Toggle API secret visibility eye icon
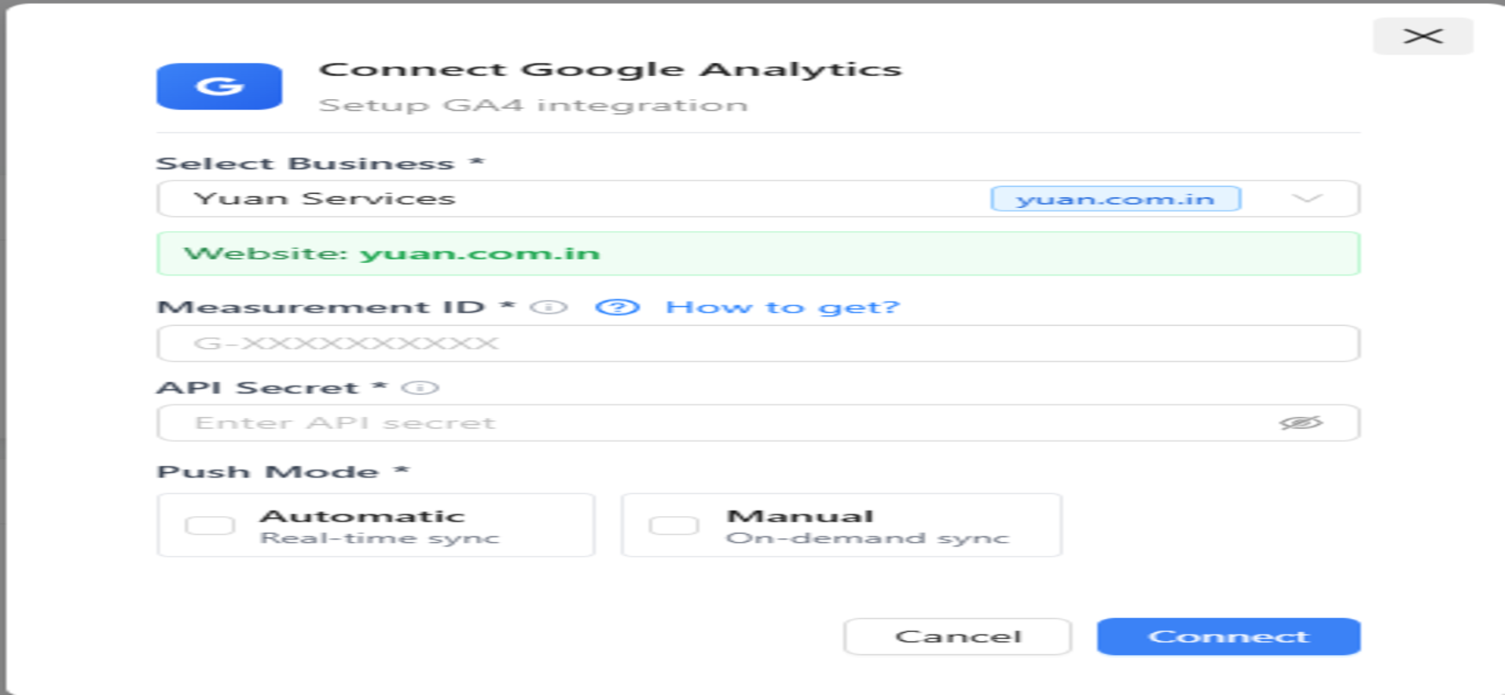Viewport: 1505px width, 695px height. click(1301, 423)
